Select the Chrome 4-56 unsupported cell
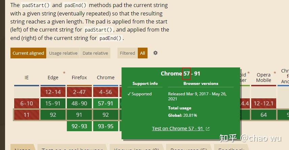Viewport: 289px width, 150px height. coord(106,92)
